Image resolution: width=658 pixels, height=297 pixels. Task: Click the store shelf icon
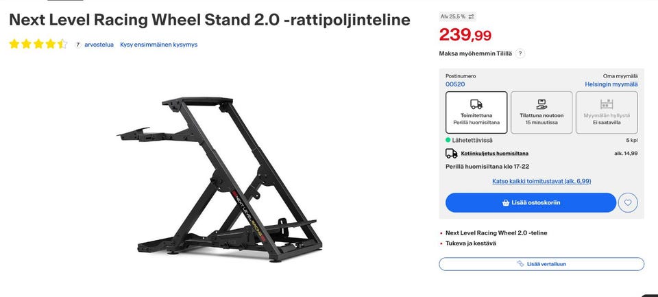(607, 104)
